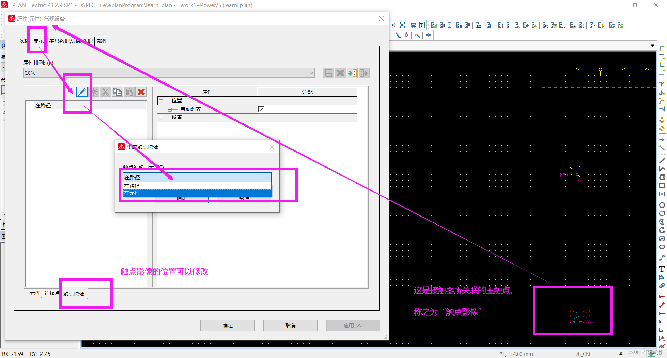Select the Text (T) tool in graphics toolbar

pos(662,269)
